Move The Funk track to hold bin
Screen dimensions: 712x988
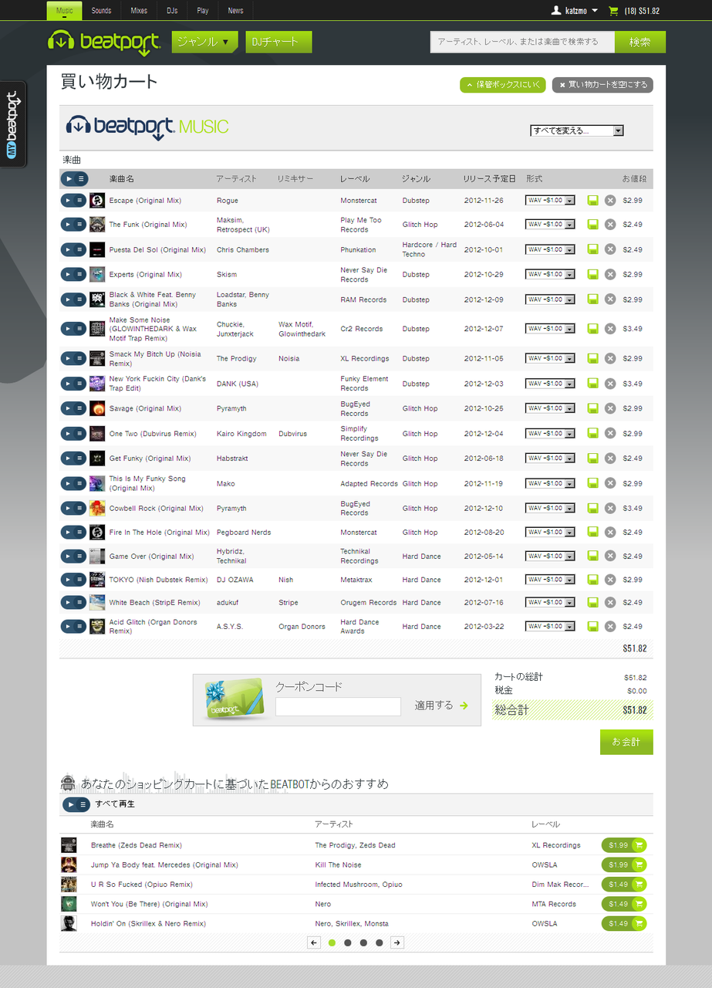click(x=593, y=225)
